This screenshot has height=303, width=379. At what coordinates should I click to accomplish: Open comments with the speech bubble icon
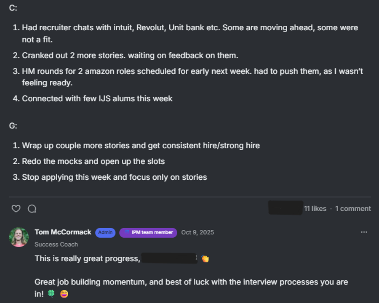32,208
